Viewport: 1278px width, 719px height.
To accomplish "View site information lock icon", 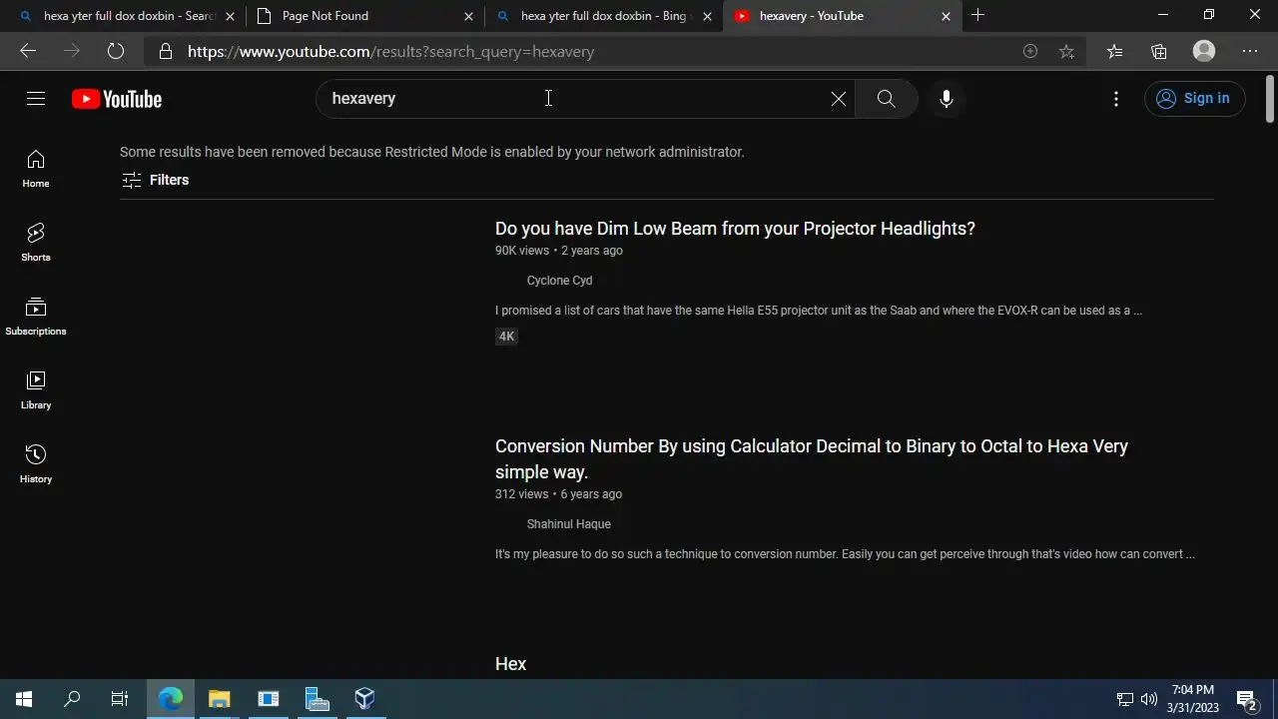I will [166, 51].
